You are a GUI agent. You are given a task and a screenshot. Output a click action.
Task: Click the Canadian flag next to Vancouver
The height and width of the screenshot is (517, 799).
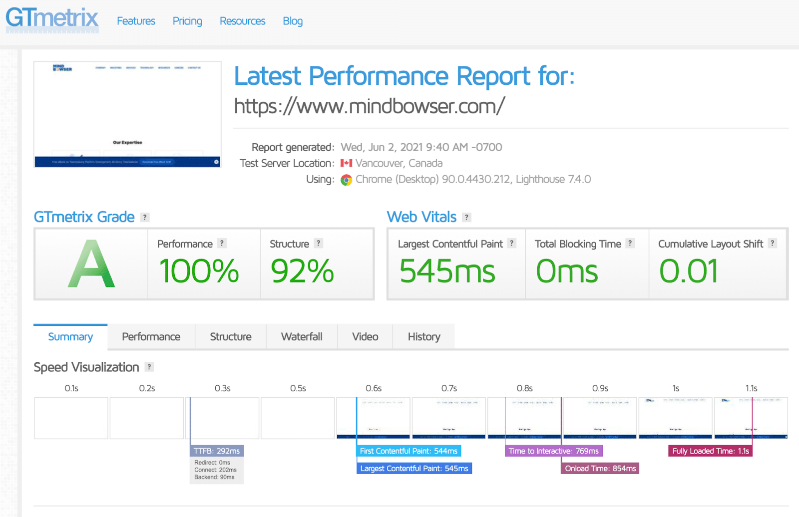click(x=347, y=163)
